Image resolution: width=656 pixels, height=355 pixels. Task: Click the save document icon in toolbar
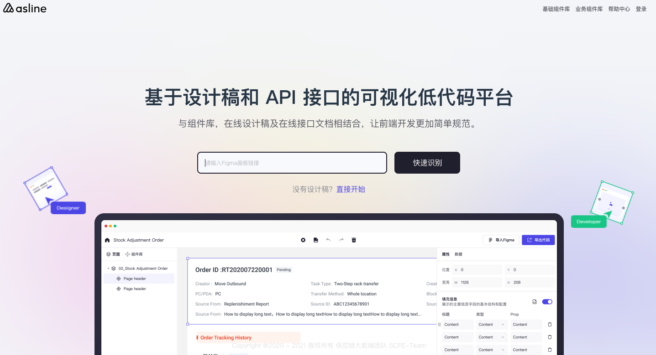[x=315, y=240]
